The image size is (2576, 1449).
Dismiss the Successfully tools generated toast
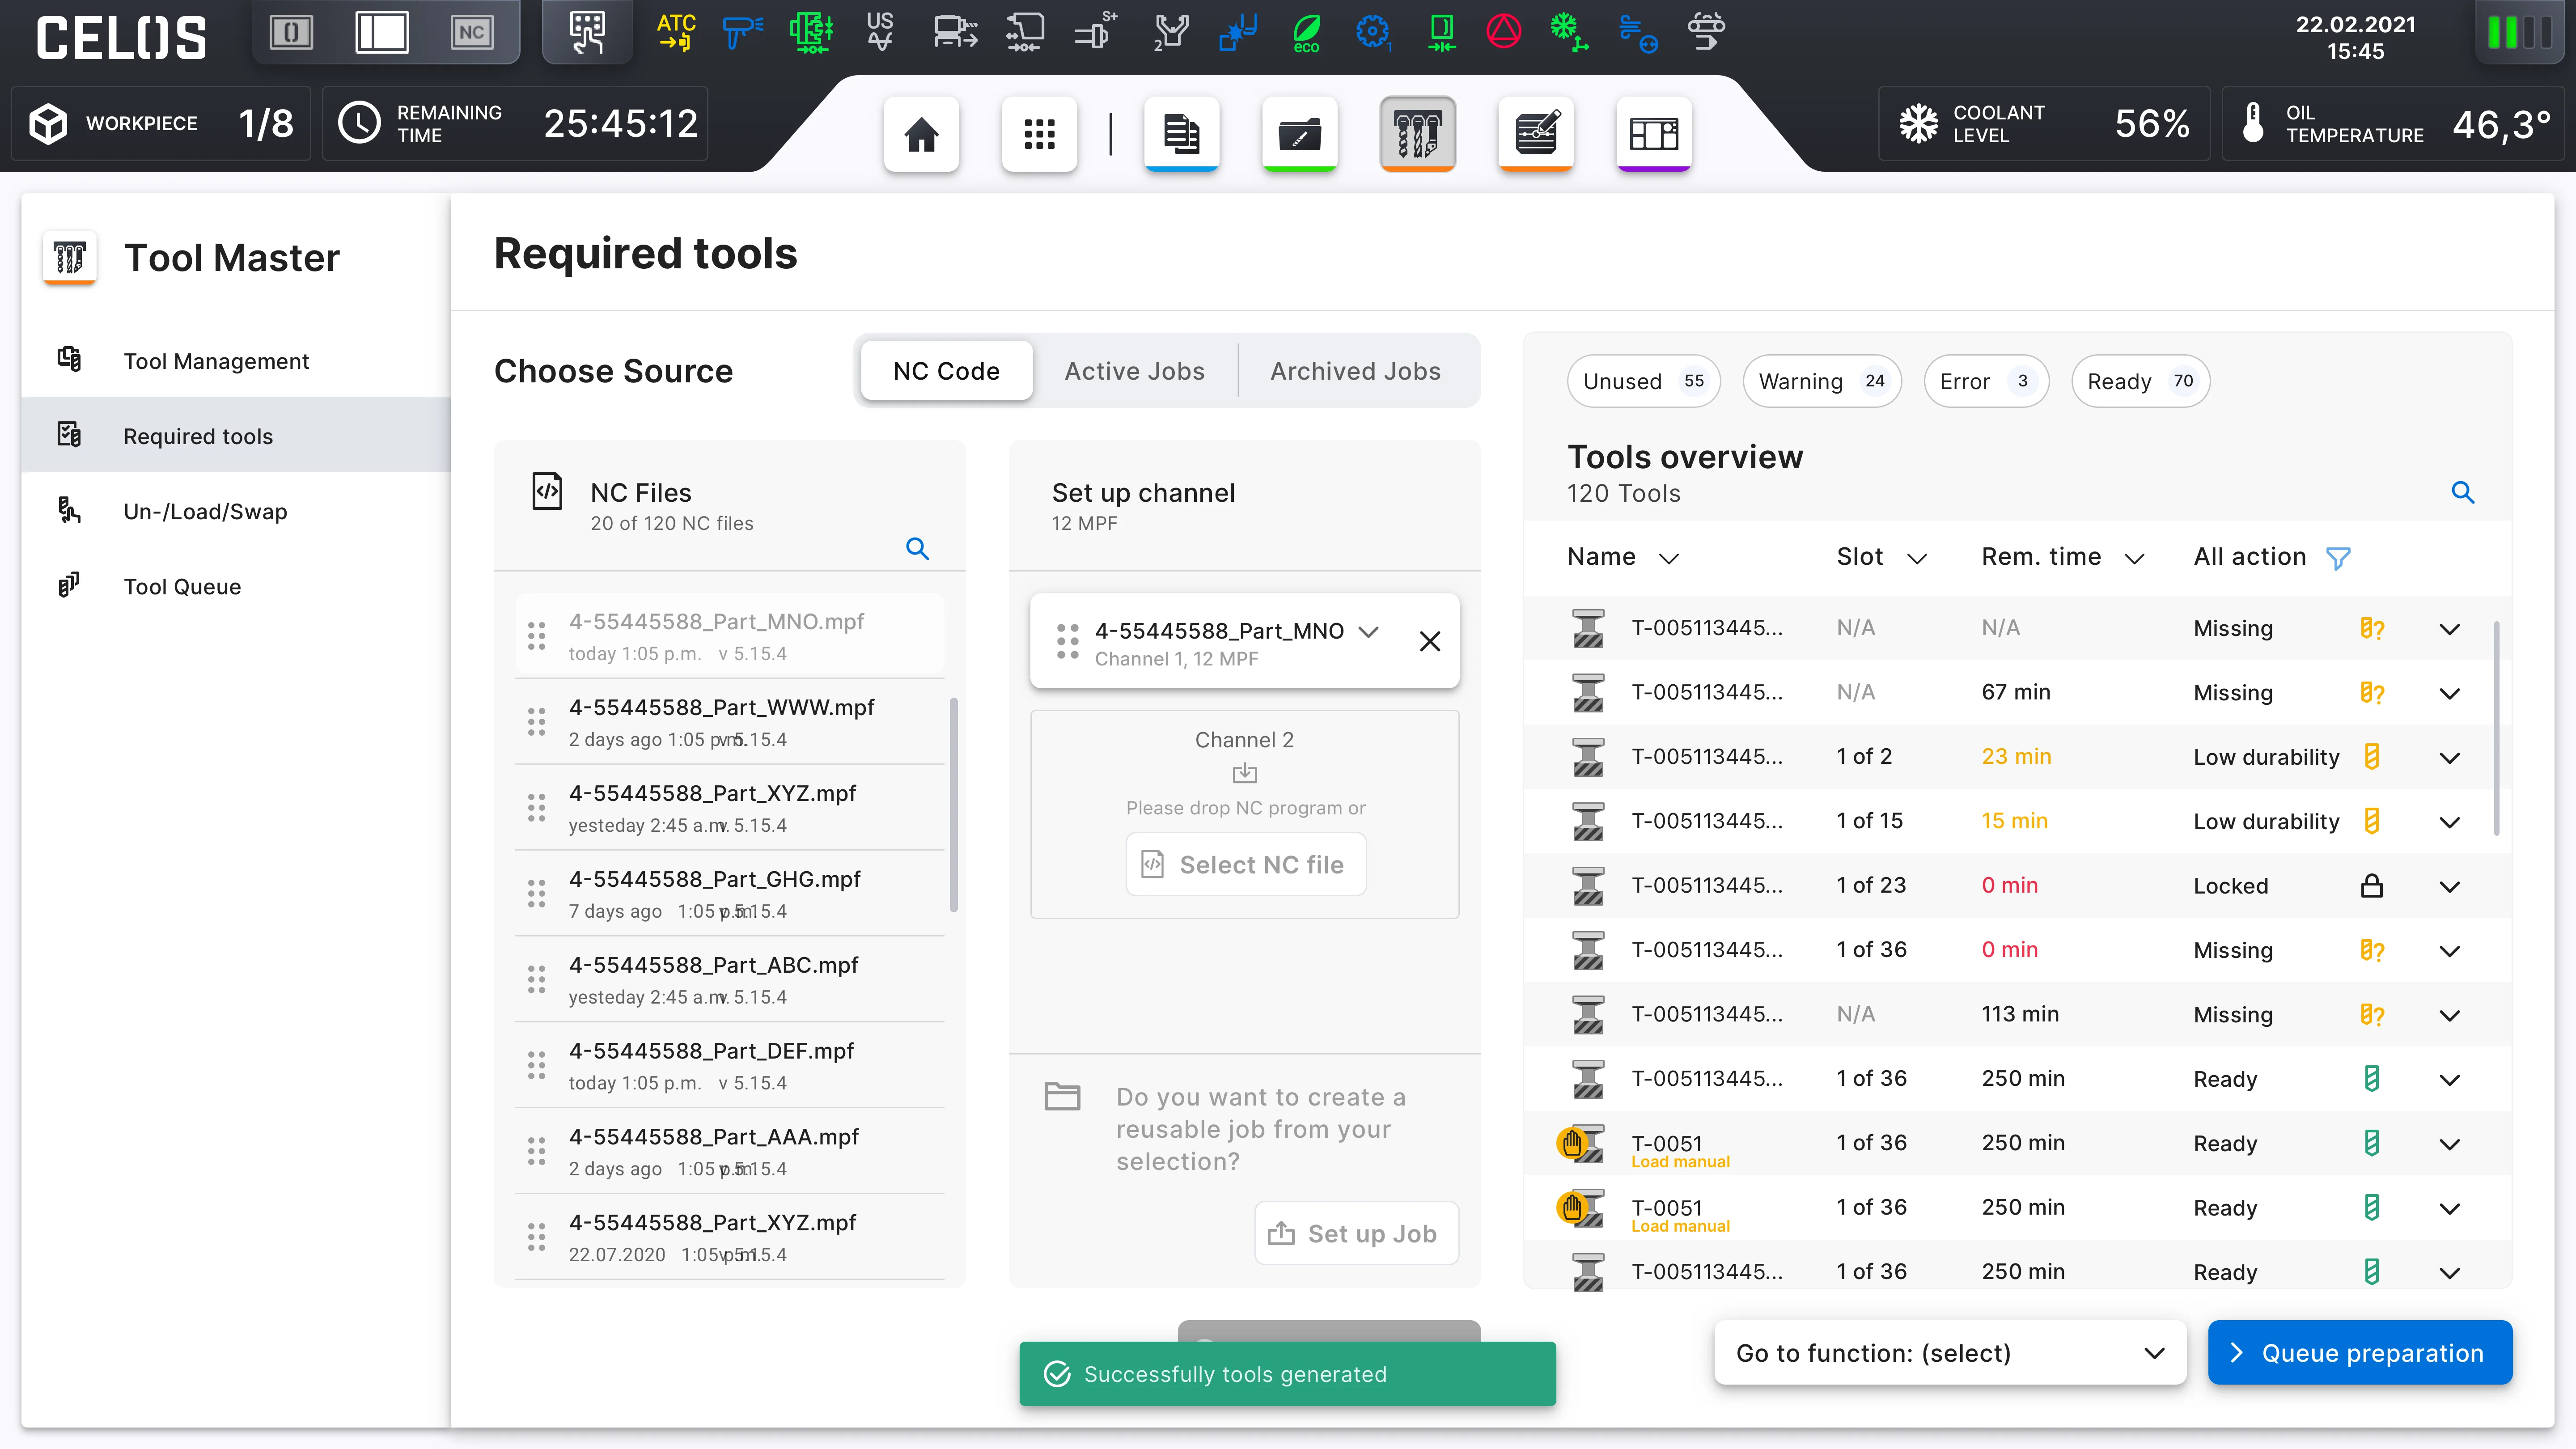(x=1287, y=1374)
